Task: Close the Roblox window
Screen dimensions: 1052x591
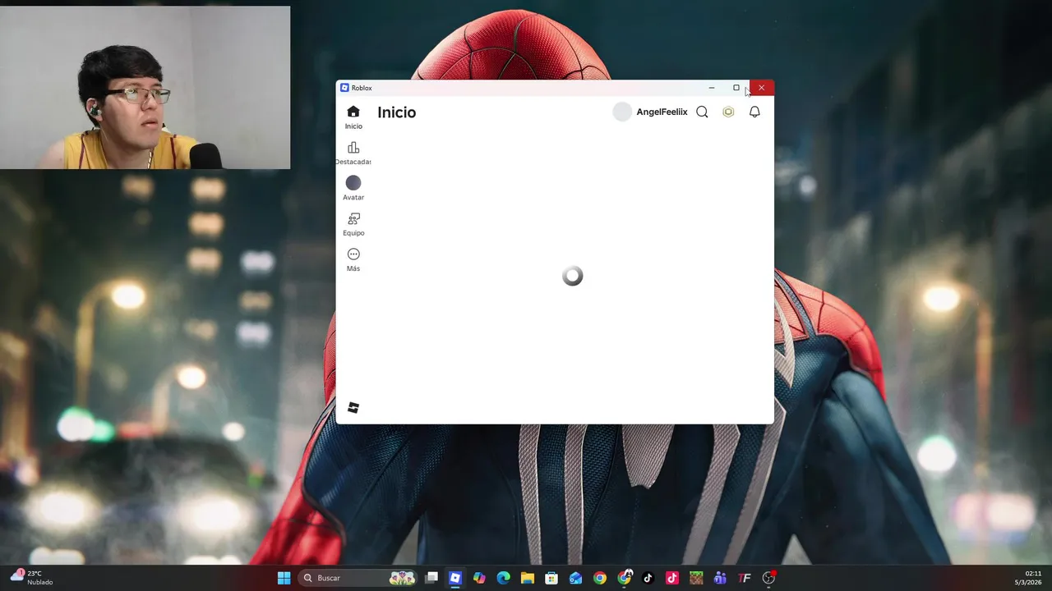Action: (761, 88)
